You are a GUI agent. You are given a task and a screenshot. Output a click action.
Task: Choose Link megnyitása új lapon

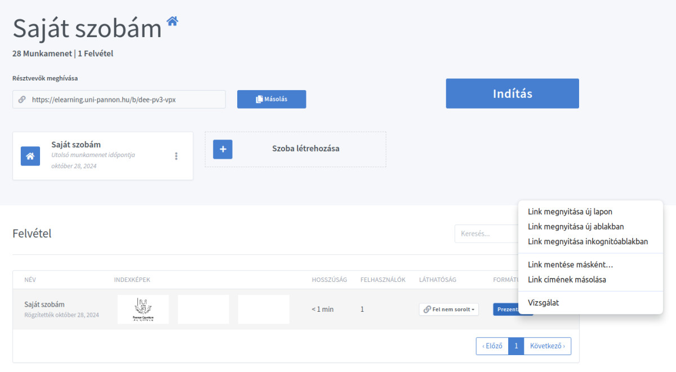coord(570,212)
